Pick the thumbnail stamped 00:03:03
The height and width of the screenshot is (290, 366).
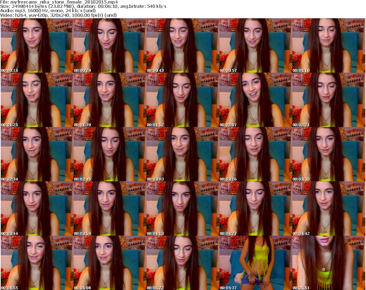(x=183, y=154)
